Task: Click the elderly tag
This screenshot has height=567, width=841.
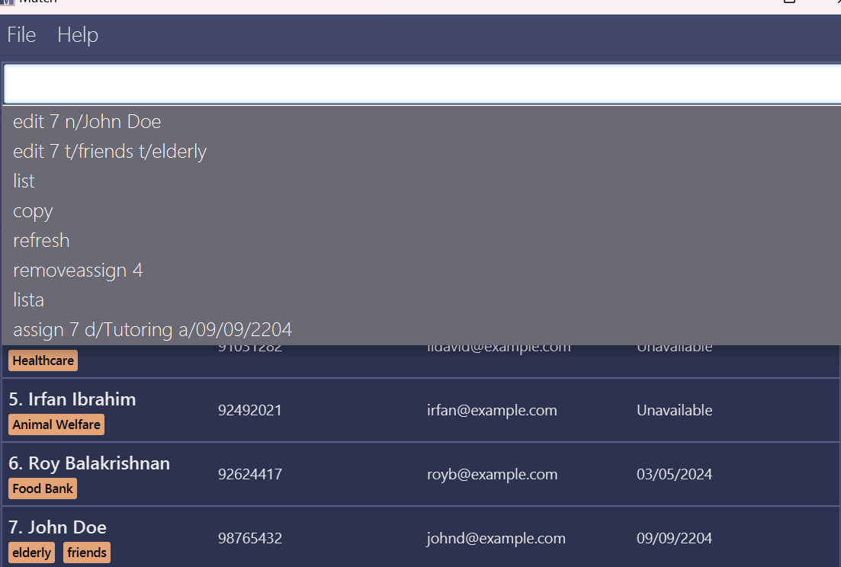Action: click(32, 553)
